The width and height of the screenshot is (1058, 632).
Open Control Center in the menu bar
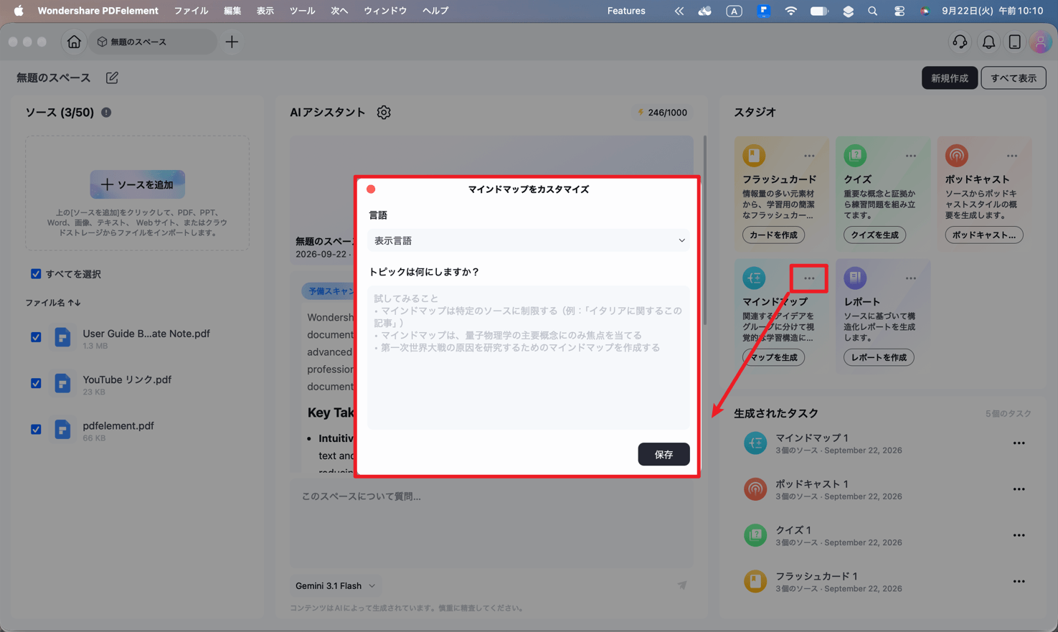click(899, 11)
